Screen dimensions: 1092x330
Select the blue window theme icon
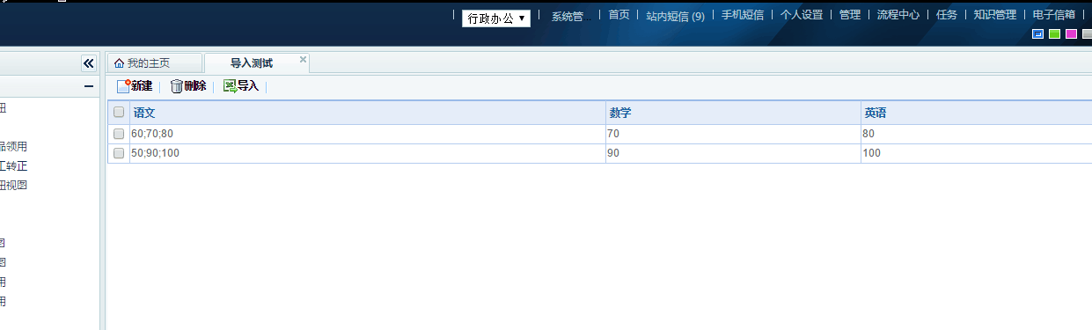[1037, 33]
